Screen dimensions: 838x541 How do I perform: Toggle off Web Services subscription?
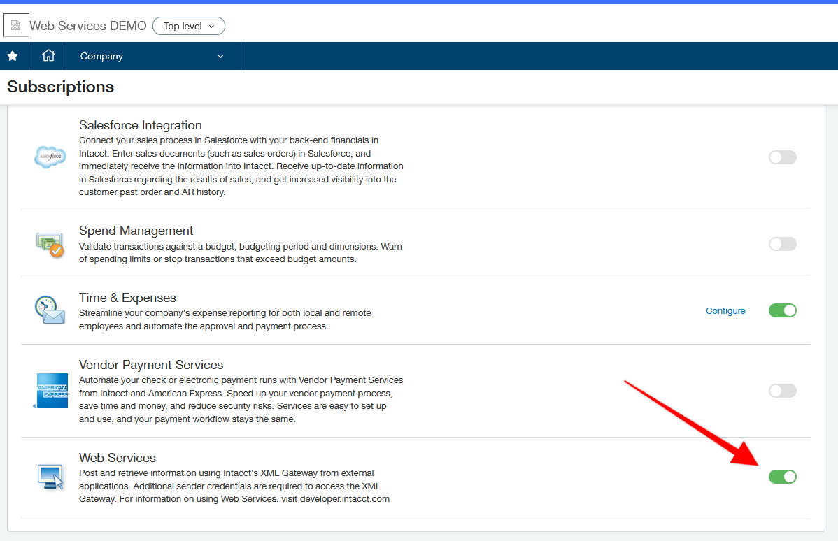click(783, 477)
